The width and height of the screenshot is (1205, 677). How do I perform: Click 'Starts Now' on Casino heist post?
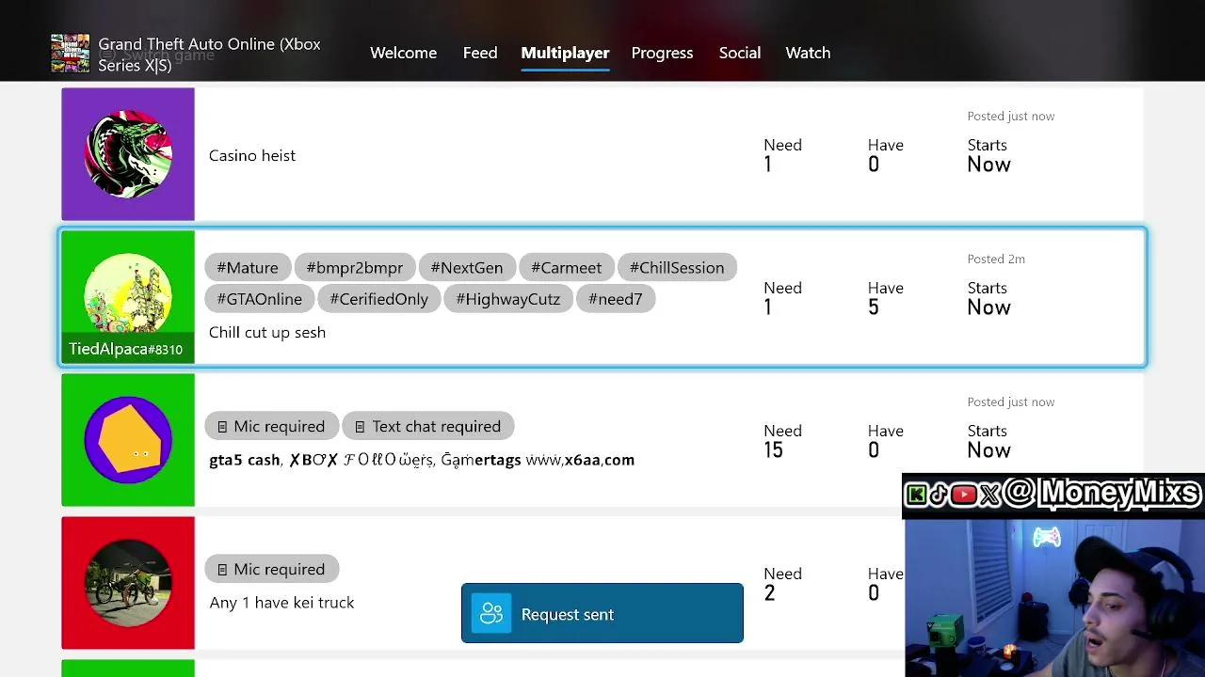click(x=988, y=155)
